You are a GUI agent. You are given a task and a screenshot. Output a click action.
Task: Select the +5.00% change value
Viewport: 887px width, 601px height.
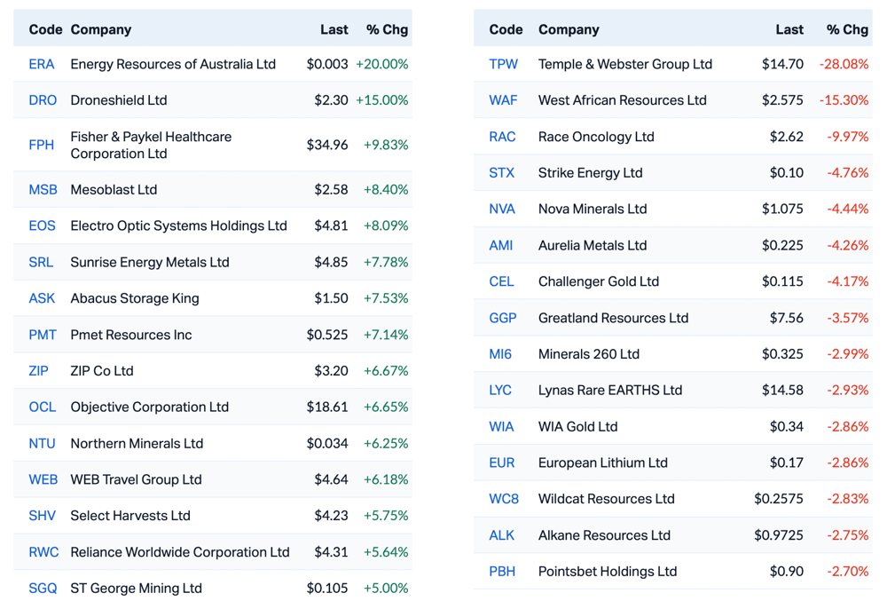[386, 588]
